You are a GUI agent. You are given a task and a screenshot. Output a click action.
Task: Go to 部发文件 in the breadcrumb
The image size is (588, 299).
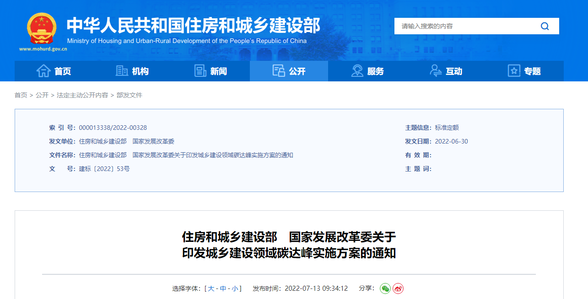tap(129, 95)
